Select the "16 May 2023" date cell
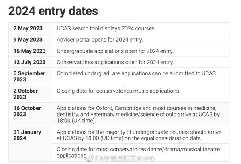Screen dimensions: 241x164 [29, 51]
